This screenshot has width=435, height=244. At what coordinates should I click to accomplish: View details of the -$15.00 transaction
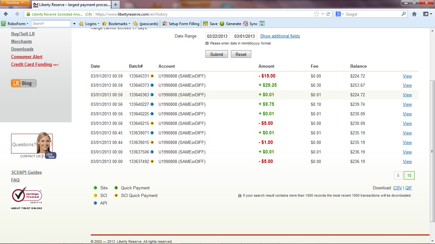[x=407, y=76]
